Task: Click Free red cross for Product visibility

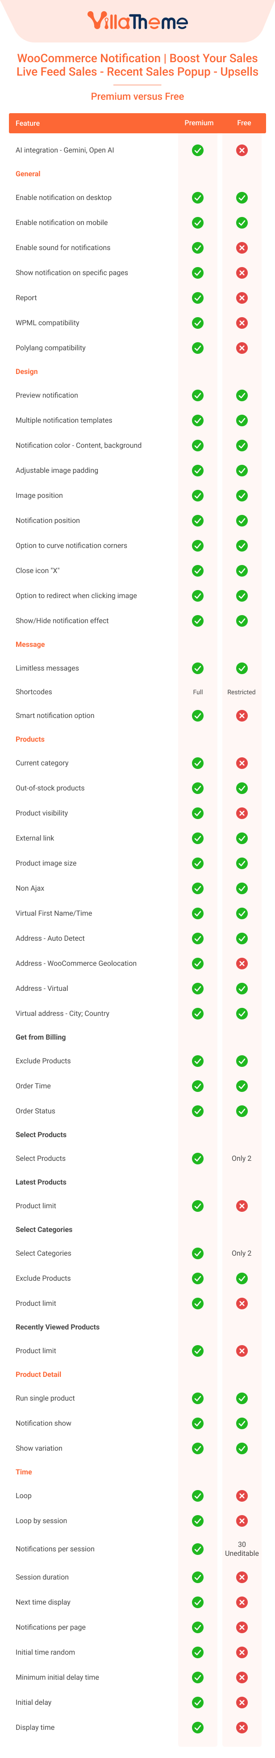Action: [x=242, y=813]
